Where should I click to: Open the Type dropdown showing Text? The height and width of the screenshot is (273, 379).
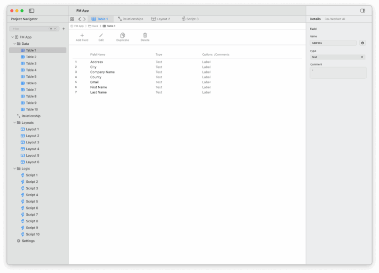point(338,57)
